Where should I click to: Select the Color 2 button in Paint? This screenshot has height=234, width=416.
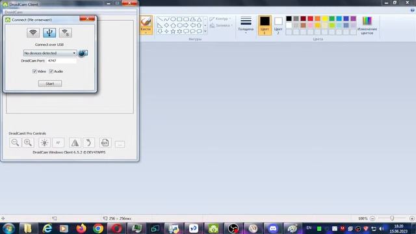tap(278, 26)
